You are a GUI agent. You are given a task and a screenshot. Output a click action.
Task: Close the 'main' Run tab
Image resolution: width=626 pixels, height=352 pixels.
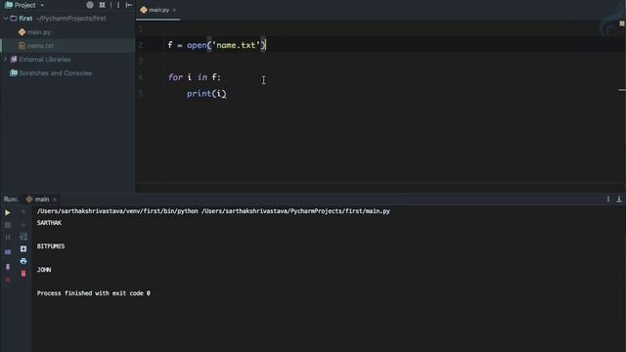click(55, 199)
